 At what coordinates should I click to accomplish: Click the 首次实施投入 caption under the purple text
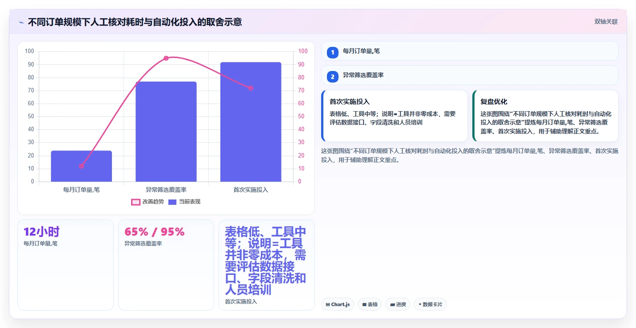tap(241, 302)
